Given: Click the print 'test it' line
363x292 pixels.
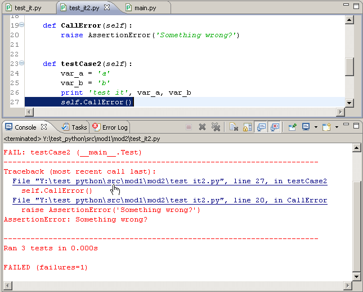Looking at the screenshot, I should click(x=126, y=93).
